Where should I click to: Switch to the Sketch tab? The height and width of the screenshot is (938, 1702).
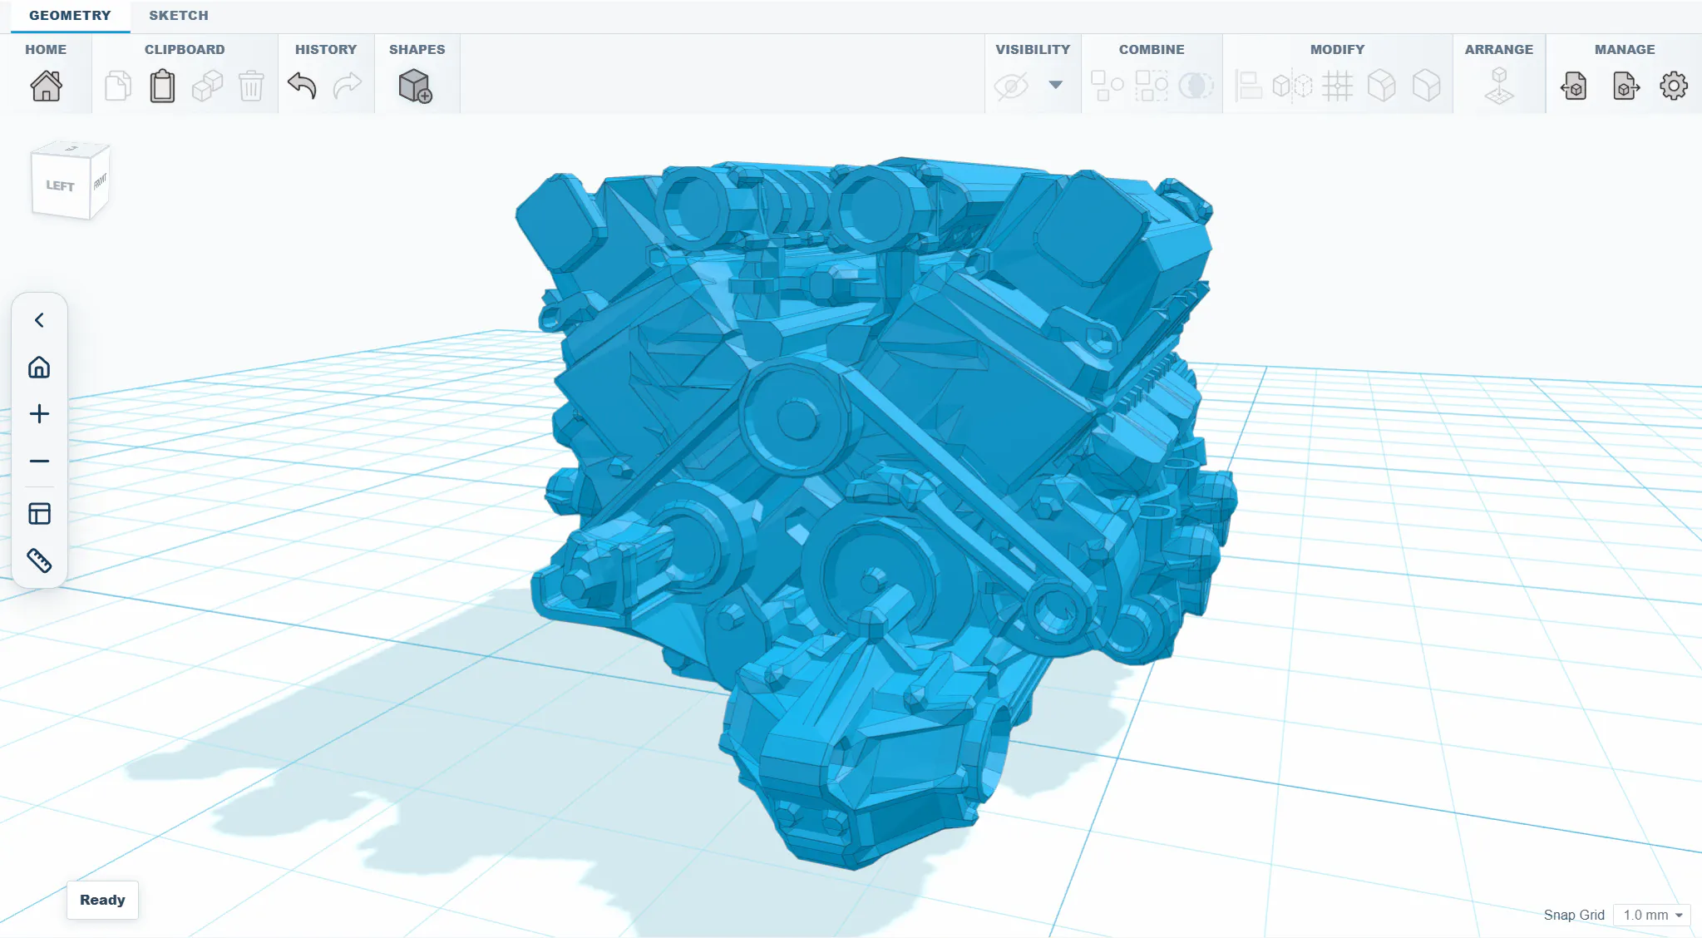click(179, 16)
